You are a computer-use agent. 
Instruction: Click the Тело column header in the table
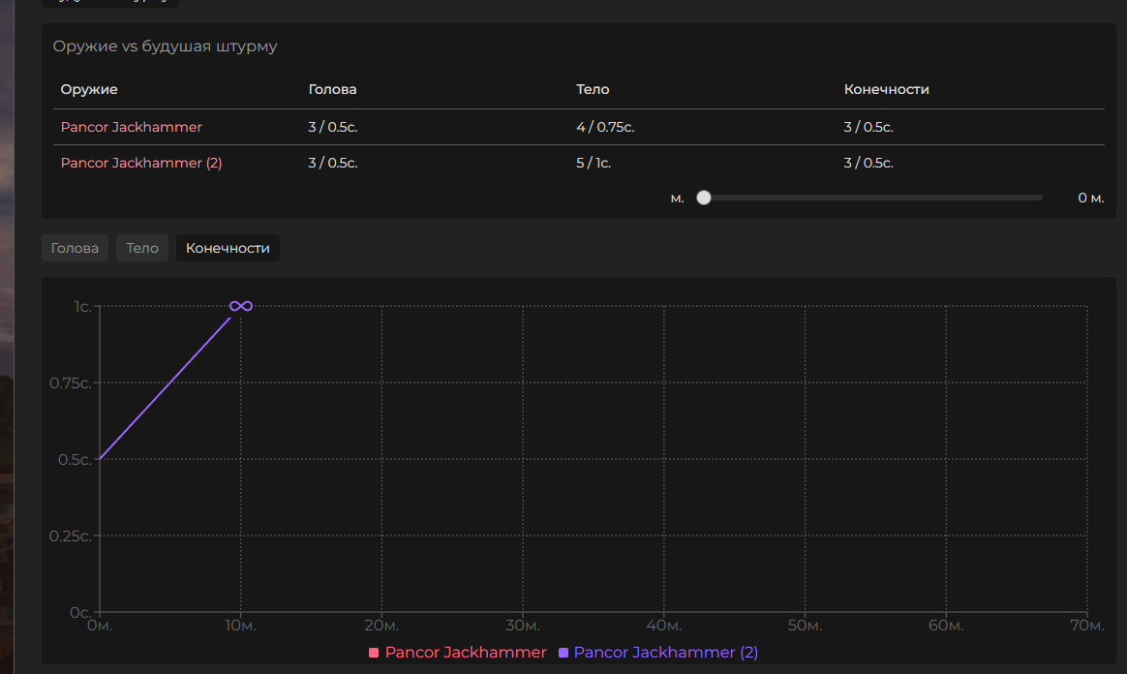click(x=593, y=89)
